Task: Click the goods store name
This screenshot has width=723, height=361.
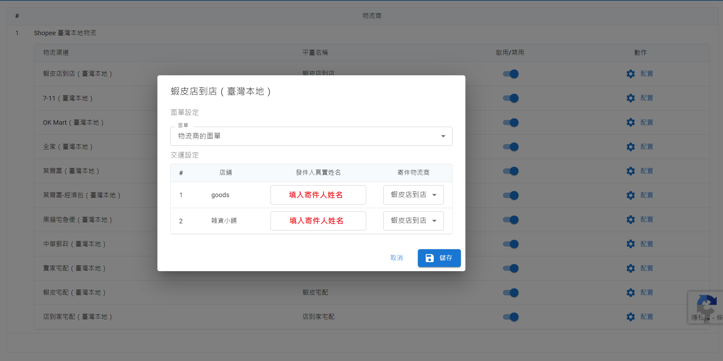Action: 220,195
